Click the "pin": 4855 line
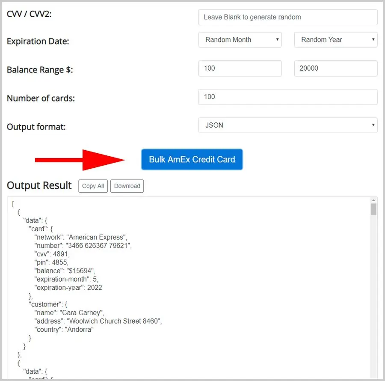Screen dimensions: 385x381 (51, 262)
